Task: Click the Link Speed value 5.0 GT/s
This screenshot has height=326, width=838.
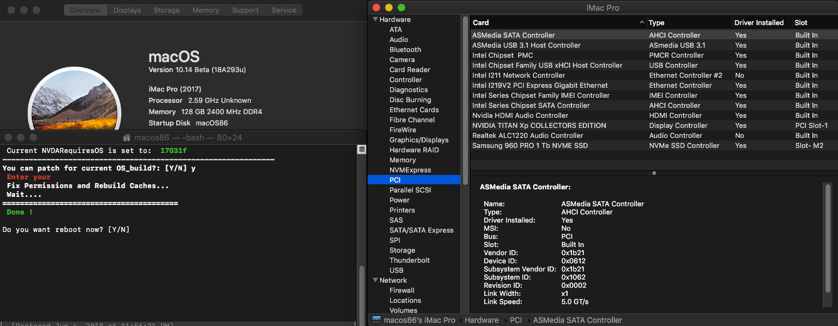Action: pos(575,302)
